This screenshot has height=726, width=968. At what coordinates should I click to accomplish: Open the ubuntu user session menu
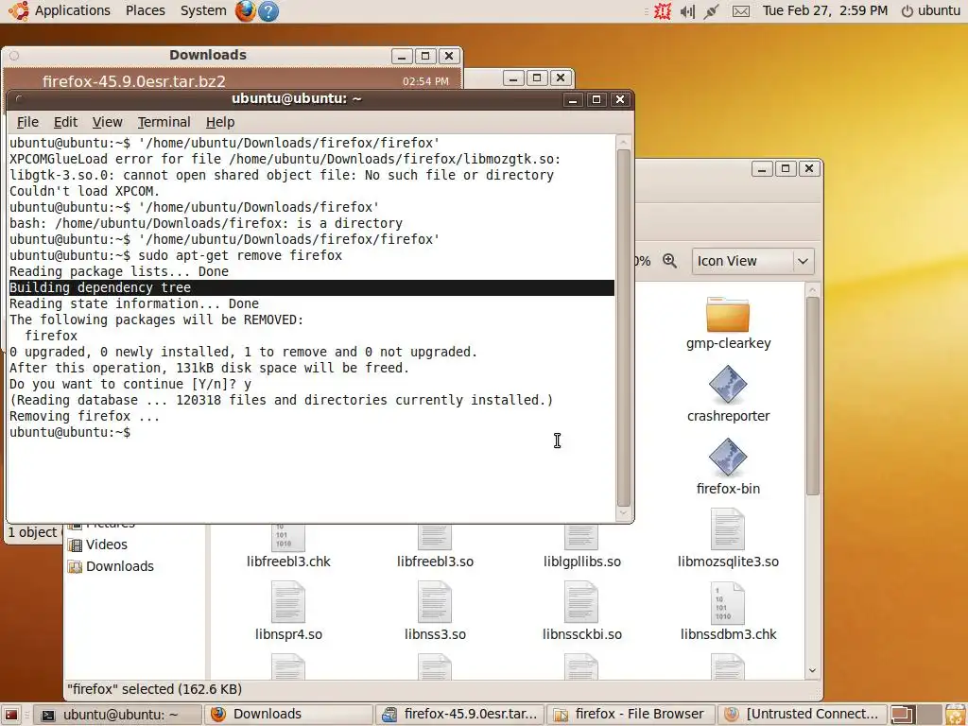pos(931,10)
